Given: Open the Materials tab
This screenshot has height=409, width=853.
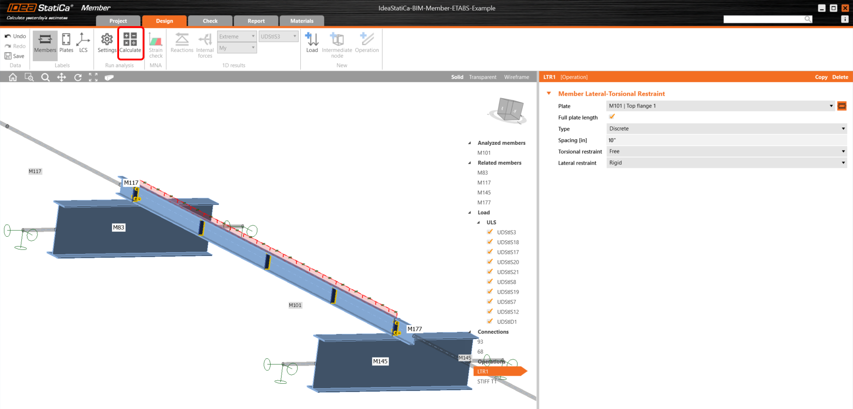Looking at the screenshot, I should coord(302,21).
